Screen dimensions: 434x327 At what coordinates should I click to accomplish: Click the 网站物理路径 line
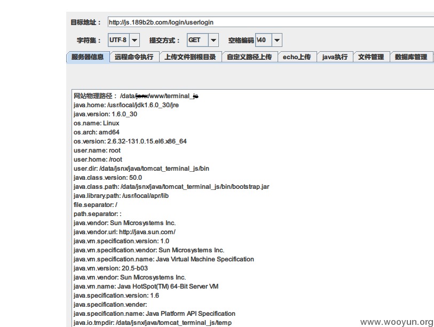136,96
